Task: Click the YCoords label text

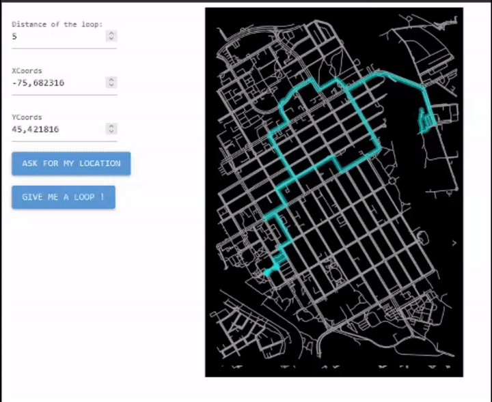Action: coord(27,117)
